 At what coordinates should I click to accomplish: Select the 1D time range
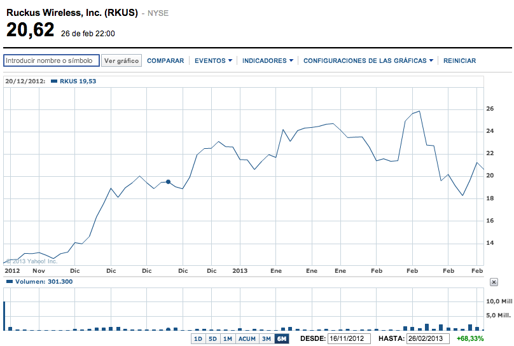click(x=198, y=339)
